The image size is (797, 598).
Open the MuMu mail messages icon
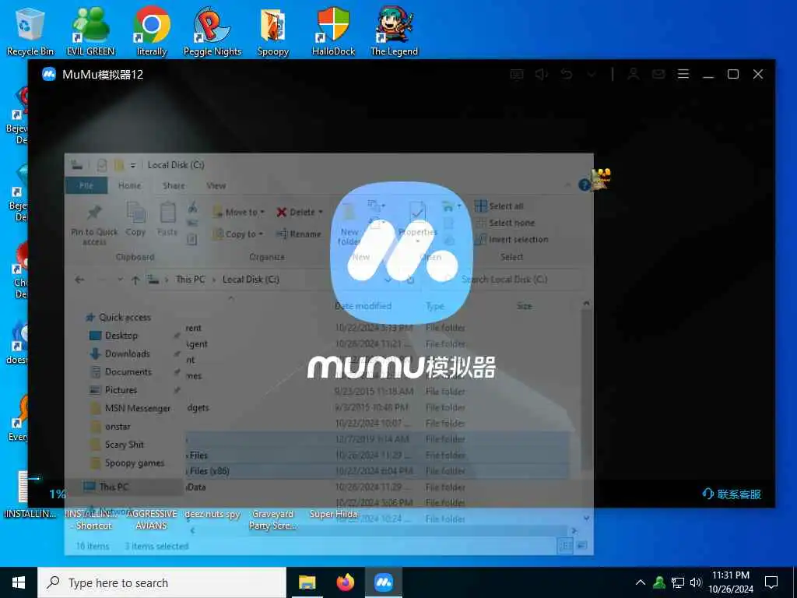(x=658, y=74)
